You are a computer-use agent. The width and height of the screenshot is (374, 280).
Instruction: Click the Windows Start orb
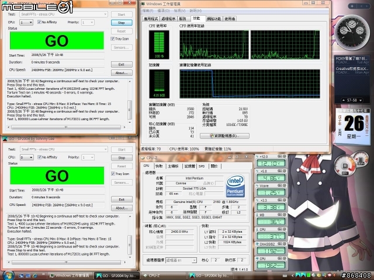[8, 275]
